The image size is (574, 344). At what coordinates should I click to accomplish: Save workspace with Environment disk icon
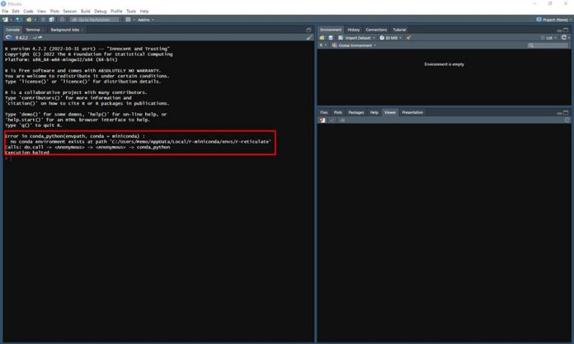[x=330, y=37]
